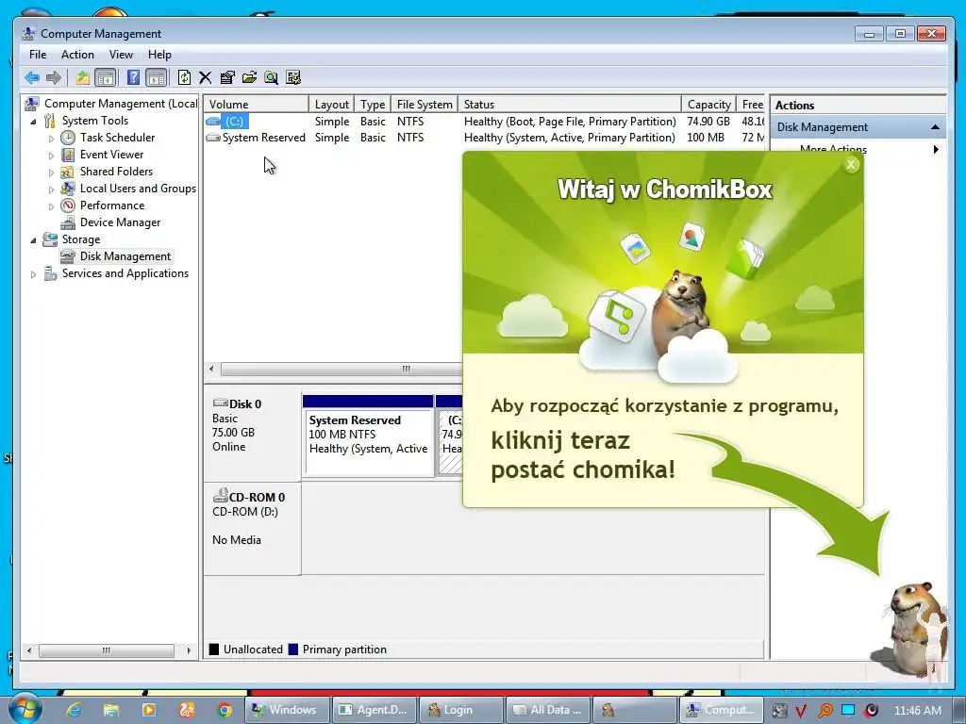
Task: Open Device Manager from the tree
Action: 120,222
